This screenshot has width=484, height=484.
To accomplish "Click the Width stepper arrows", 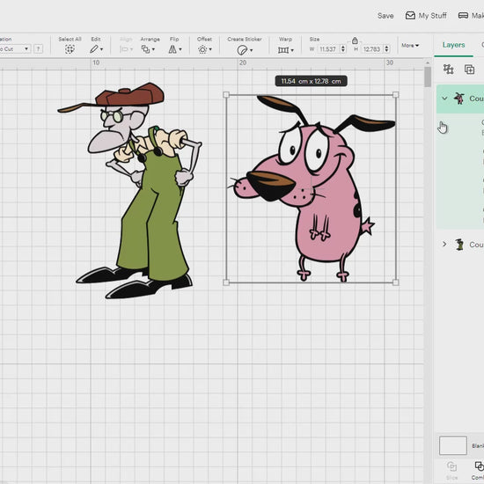I will pos(343,49).
